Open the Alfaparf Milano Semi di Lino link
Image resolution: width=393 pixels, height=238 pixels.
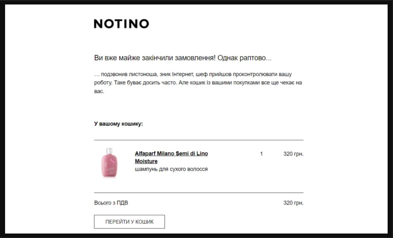point(171,154)
